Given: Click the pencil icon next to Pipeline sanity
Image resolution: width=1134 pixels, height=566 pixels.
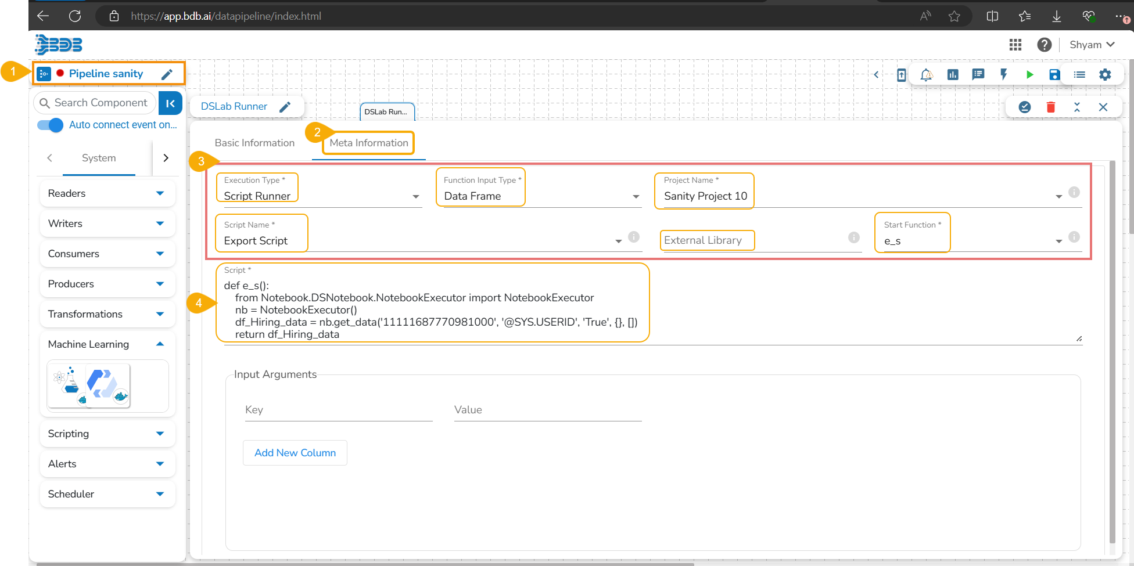Looking at the screenshot, I should tap(167, 74).
